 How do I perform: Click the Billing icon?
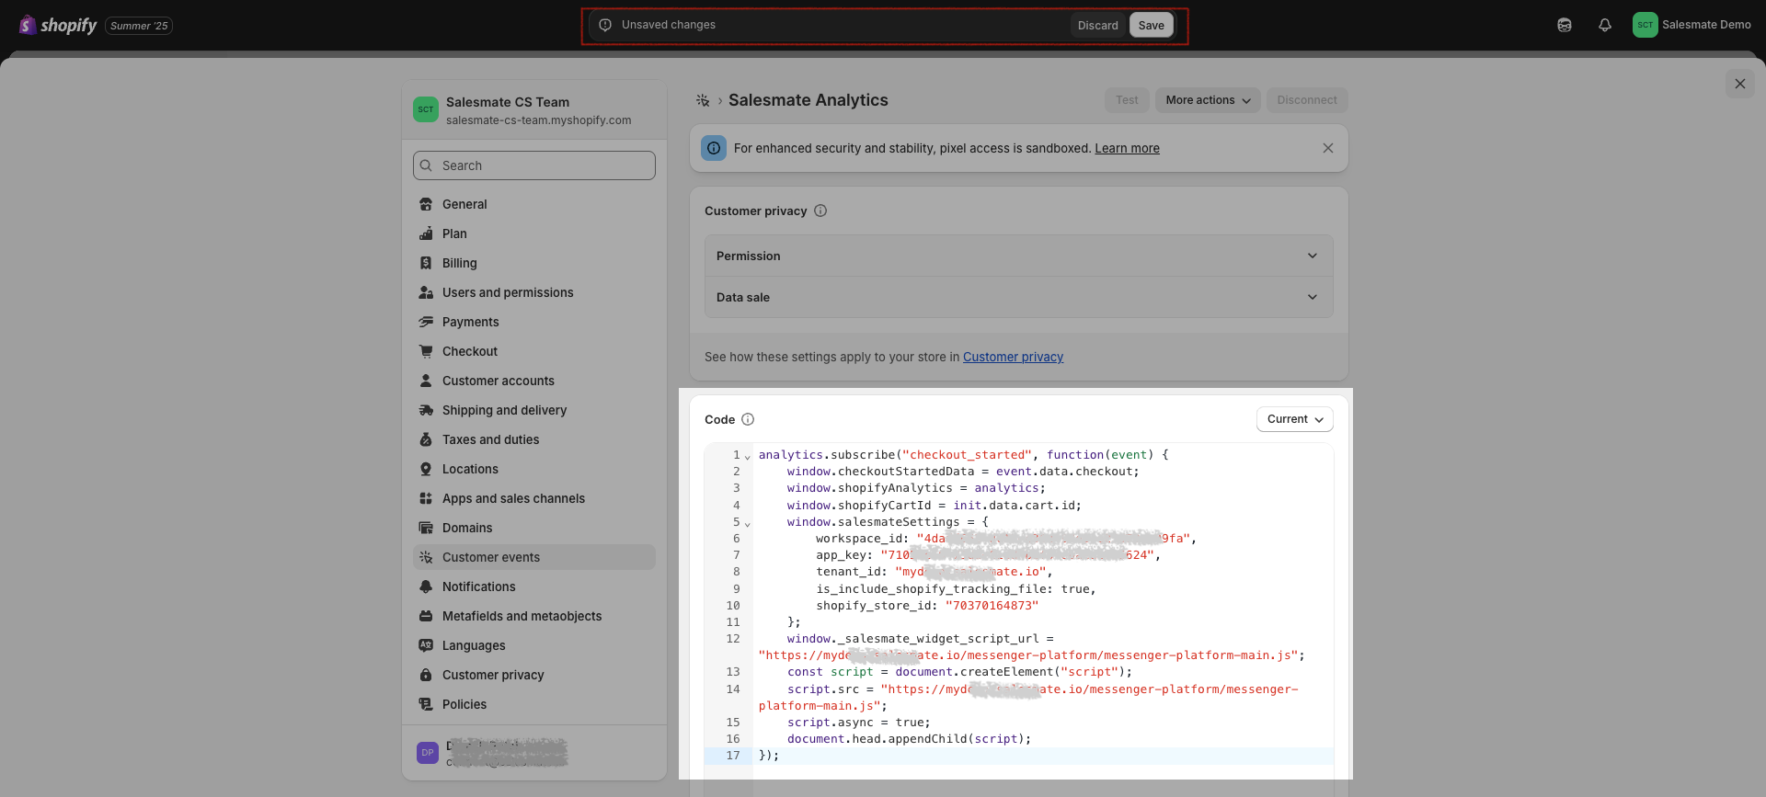point(426,263)
